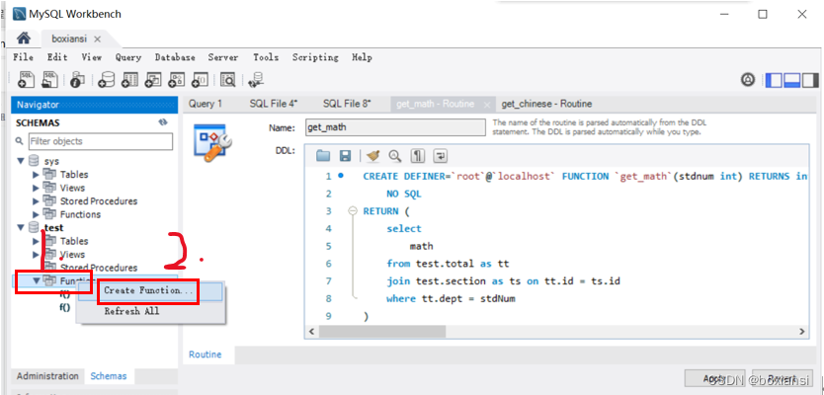Expand Stored Procedures under sys schema

36,201
